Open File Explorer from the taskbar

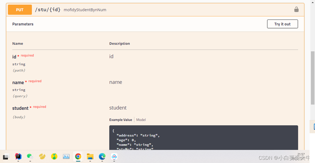coord(90,156)
